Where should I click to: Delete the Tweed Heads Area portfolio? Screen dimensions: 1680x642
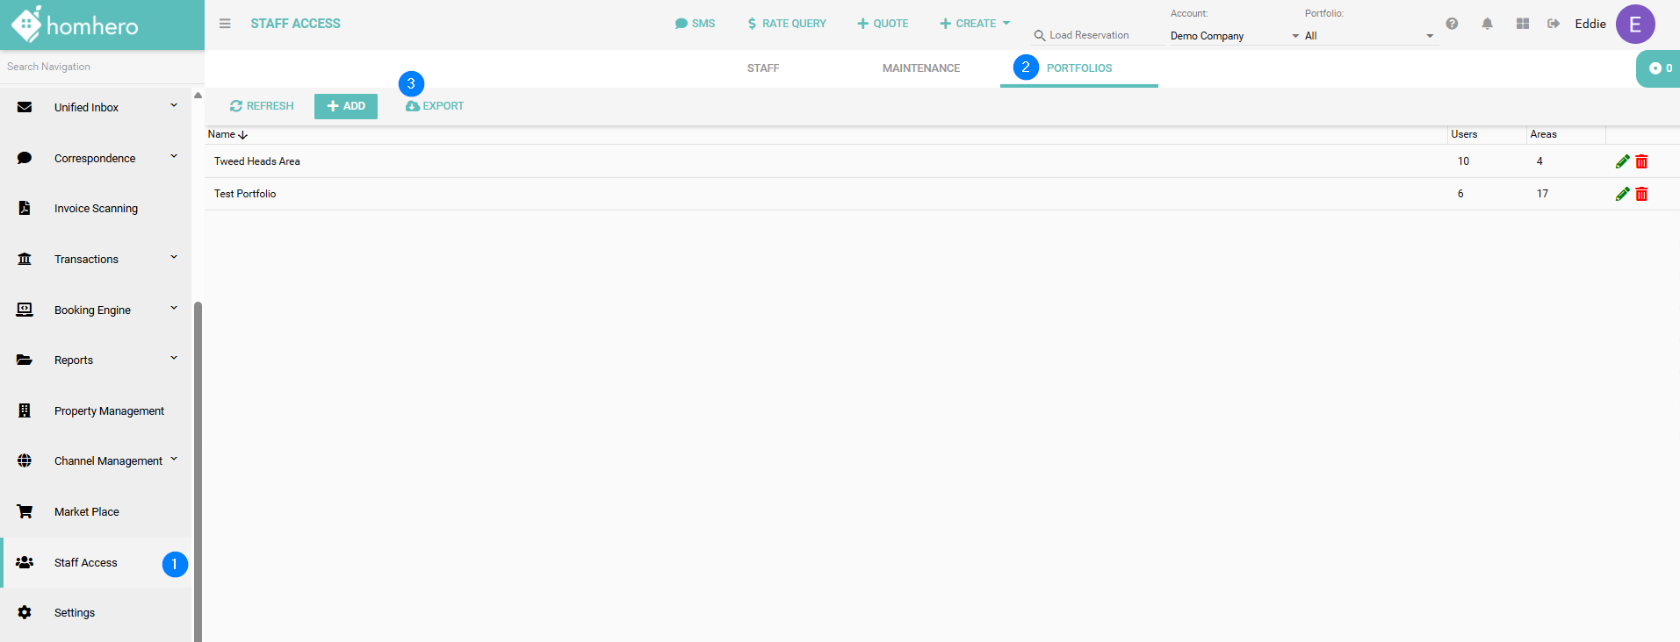pyautogui.click(x=1641, y=161)
